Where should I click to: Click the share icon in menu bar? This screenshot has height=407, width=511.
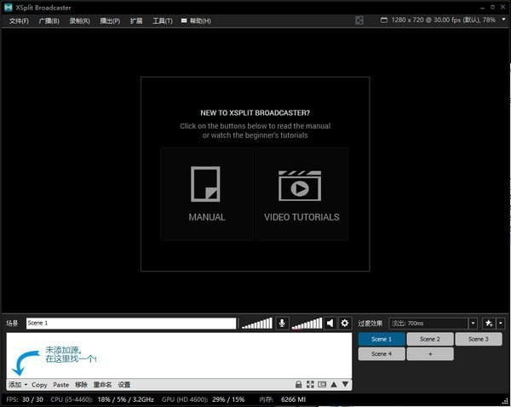point(359,20)
